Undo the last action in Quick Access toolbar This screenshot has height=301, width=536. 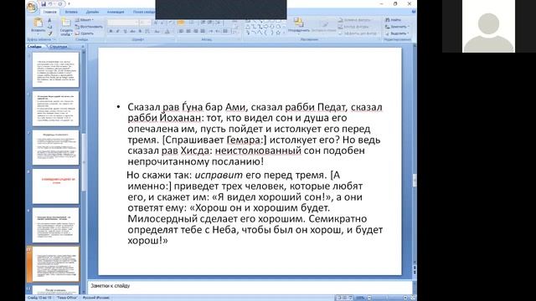[x=51, y=4]
